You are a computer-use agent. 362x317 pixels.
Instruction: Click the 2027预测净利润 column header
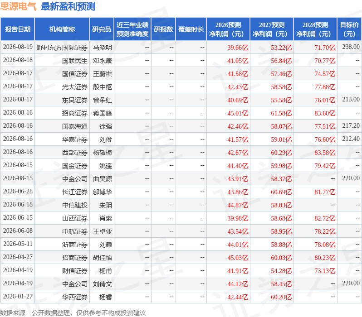(272, 29)
